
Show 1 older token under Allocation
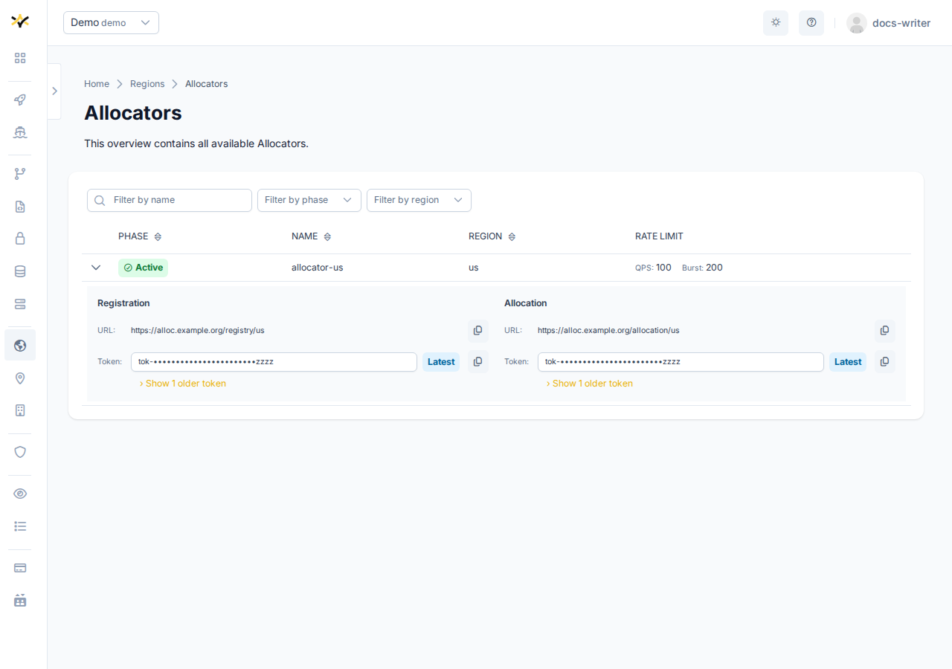[x=590, y=384]
